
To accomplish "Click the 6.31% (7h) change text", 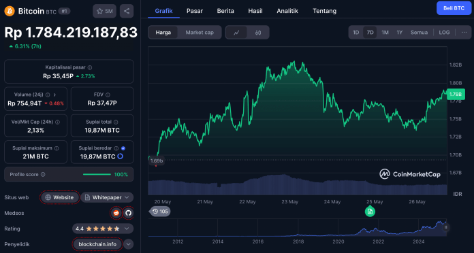I will (x=28, y=46).
